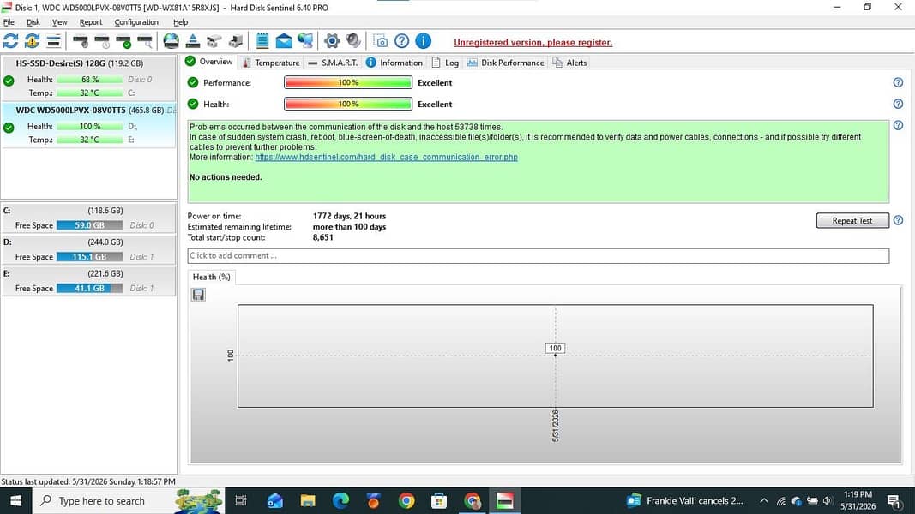Show hidden system tray icons

[763, 500]
